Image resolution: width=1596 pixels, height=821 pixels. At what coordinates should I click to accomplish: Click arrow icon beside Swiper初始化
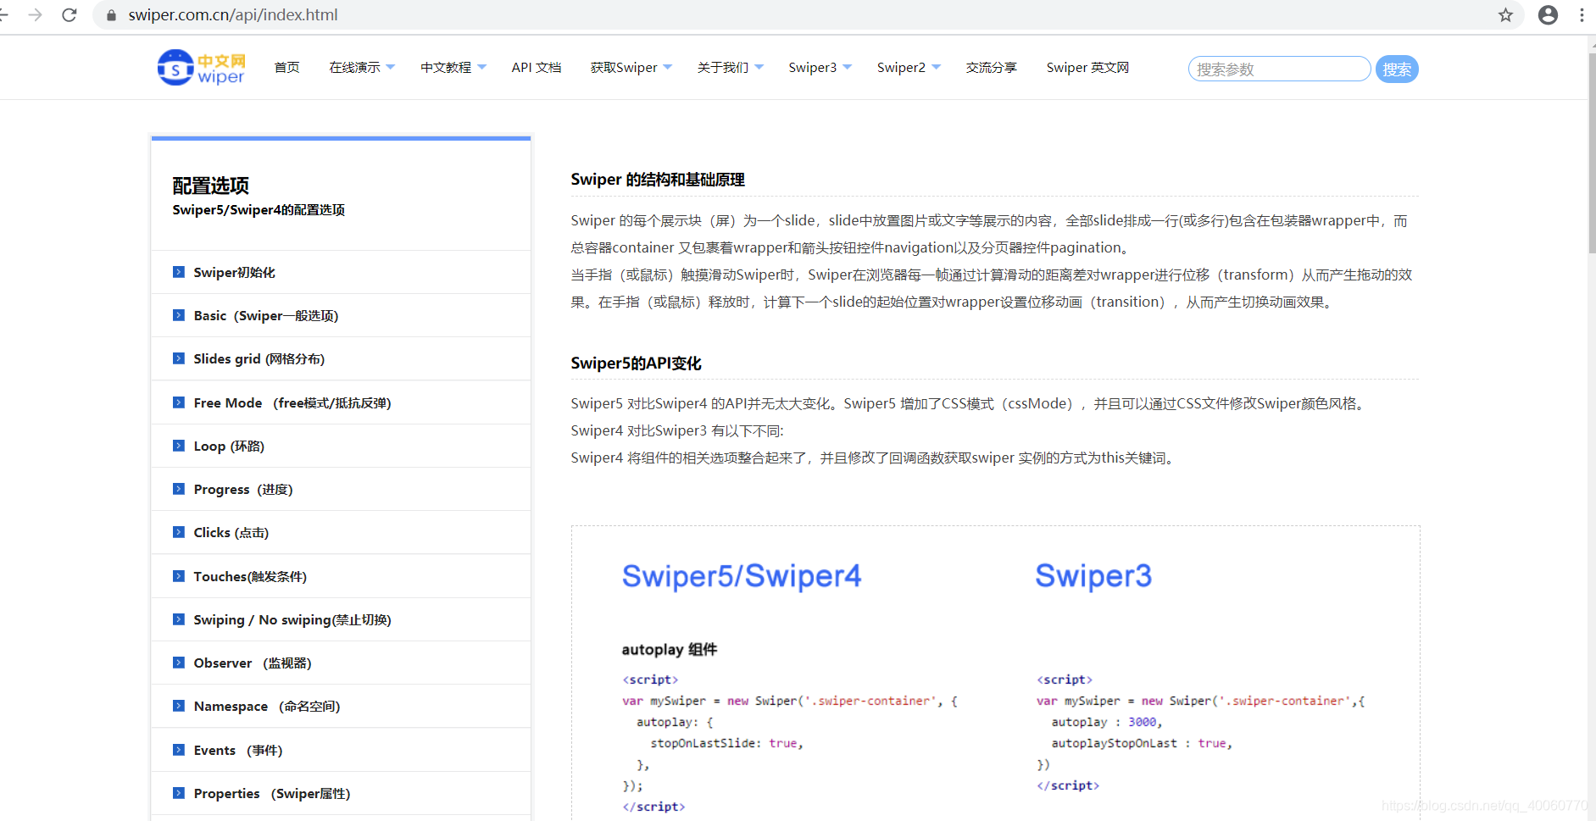pos(178,272)
